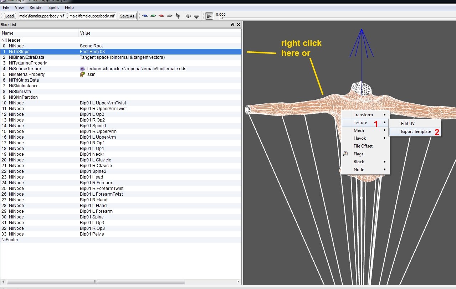Open the Texture submenu entry
The height and width of the screenshot is (289, 456).
[x=366, y=123]
